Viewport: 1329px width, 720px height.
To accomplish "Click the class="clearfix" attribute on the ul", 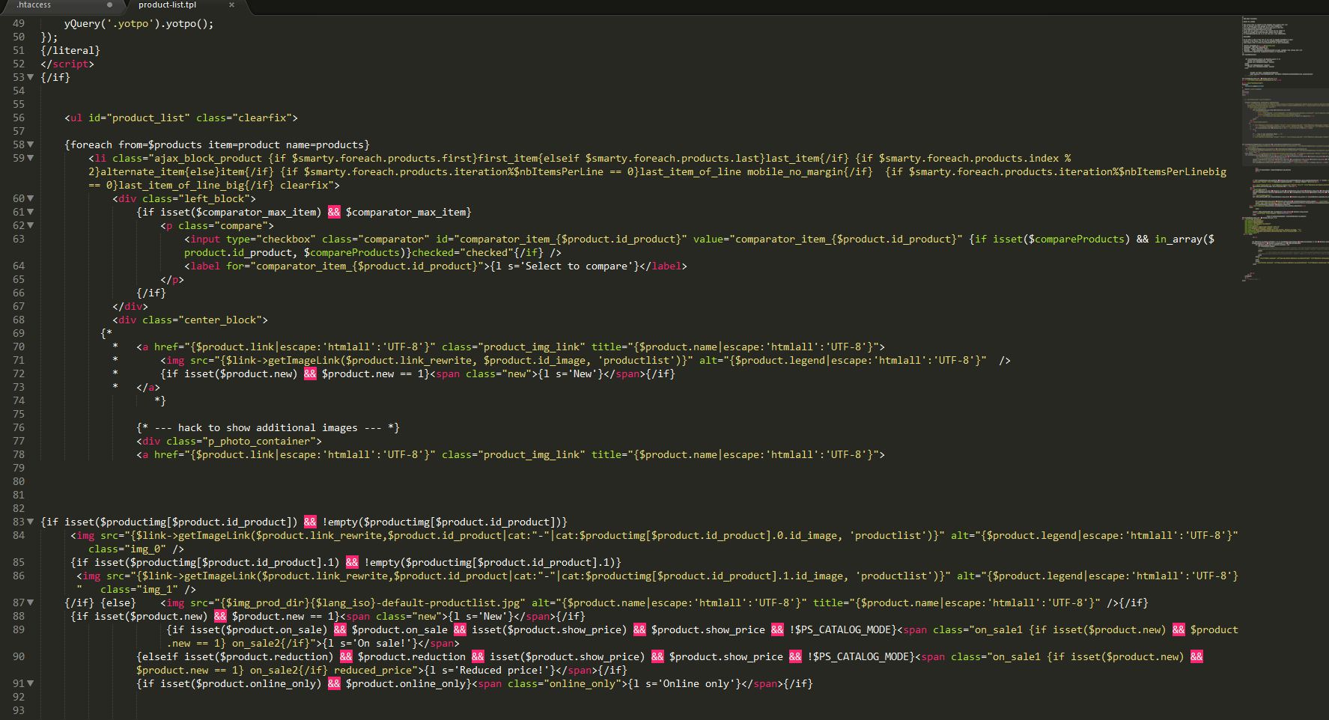I will [x=244, y=118].
